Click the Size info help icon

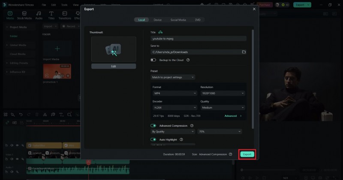click(231, 154)
